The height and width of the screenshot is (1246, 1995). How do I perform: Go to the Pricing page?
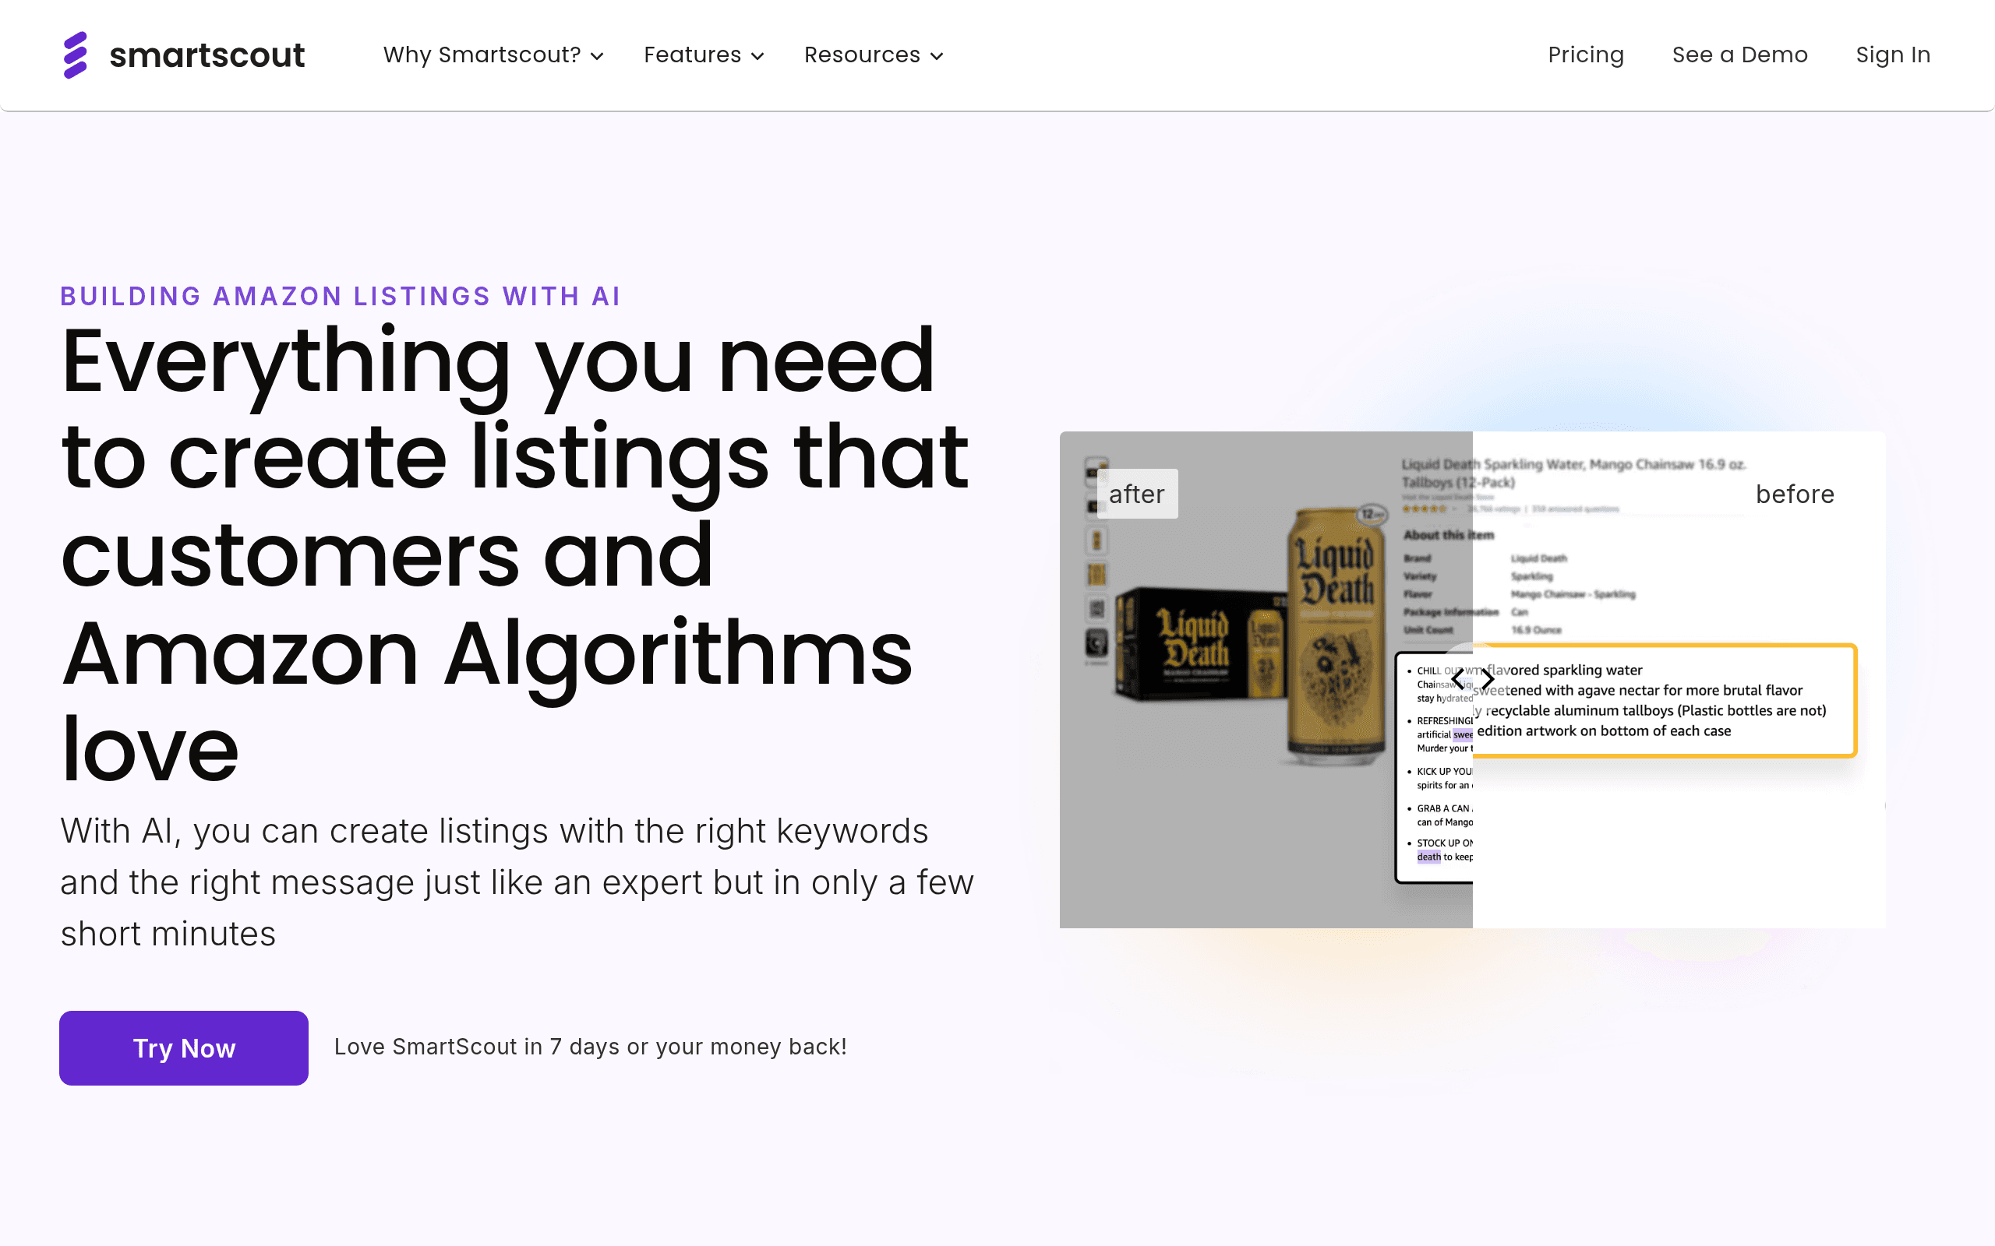[1585, 55]
